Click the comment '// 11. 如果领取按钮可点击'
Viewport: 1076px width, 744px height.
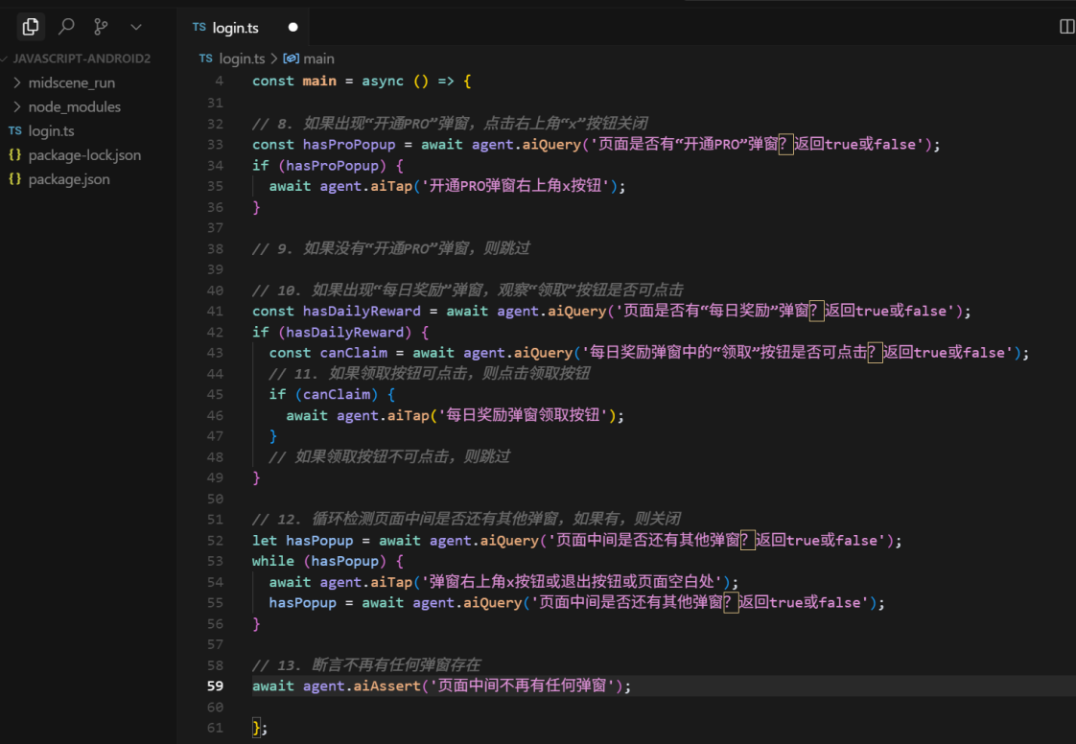pos(429,373)
